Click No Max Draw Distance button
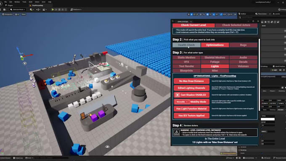The height and width of the screenshot is (161, 286). click(191, 81)
